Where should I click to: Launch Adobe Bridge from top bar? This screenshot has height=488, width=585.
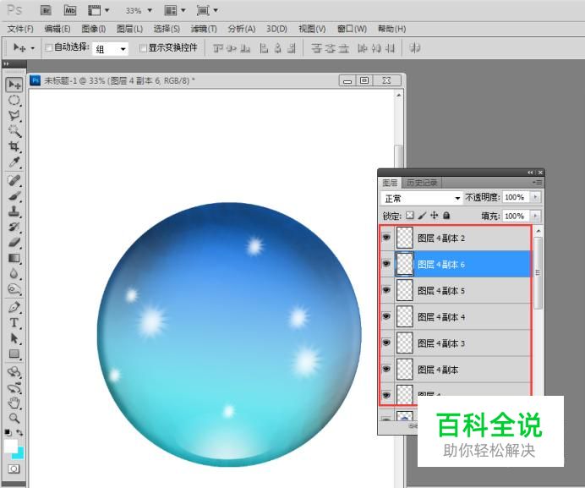tap(46, 10)
